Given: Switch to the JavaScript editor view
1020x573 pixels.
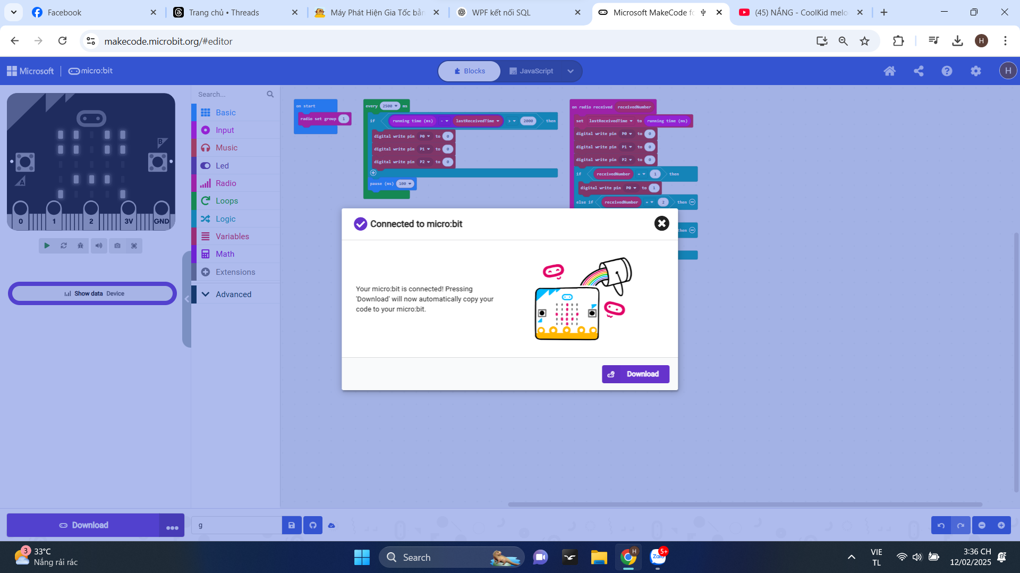Looking at the screenshot, I should click(x=531, y=71).
